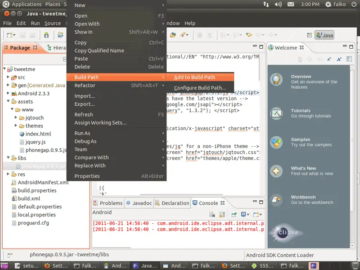
Task: Click the mail envelope indicator icon
Action: click(291, 4)
